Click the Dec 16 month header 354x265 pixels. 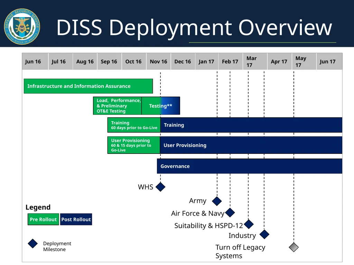183,61
